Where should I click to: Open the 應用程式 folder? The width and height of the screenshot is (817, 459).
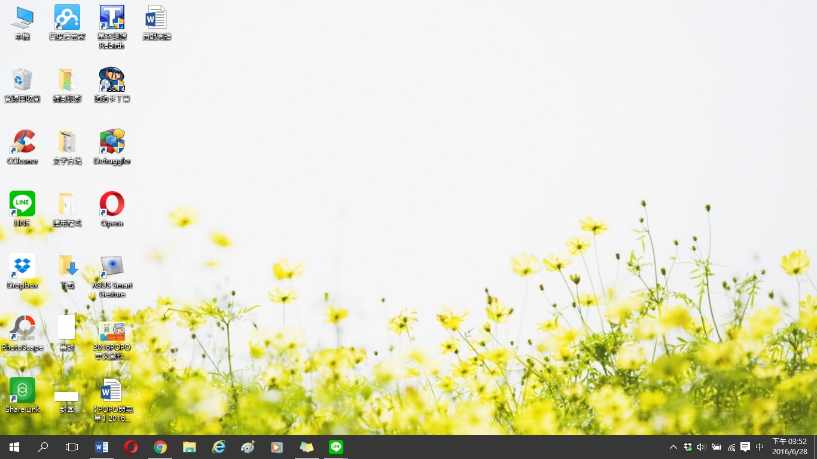[67, 209]
